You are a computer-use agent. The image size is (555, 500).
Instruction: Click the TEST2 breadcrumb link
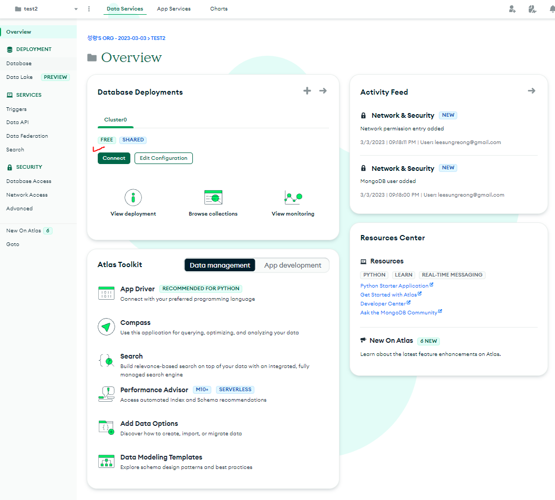158,38
